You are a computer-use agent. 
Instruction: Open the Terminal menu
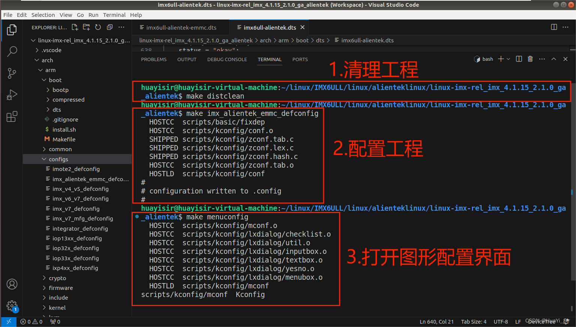pos(114,15)
